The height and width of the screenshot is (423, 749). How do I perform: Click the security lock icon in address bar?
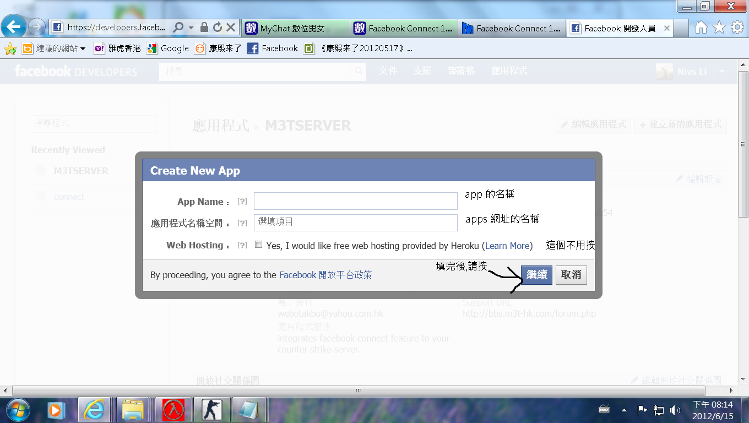204,27
